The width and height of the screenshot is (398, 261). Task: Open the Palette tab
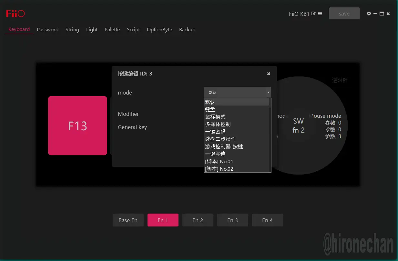coord(112,30)
